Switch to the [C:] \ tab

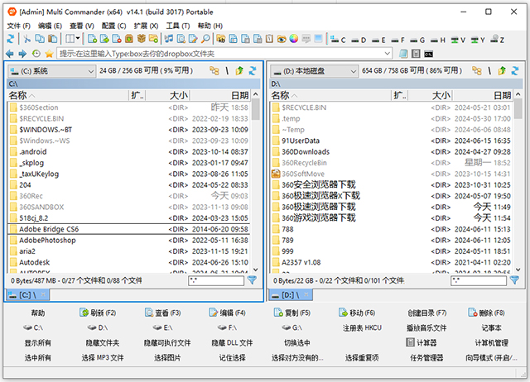click(27, 295)
